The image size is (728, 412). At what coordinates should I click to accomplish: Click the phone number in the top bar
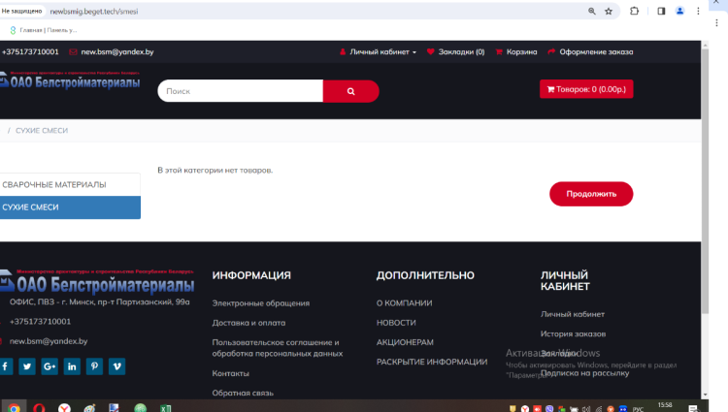pyautogui.click(x=30, y=52)
